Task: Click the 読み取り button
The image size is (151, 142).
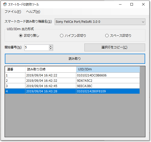Action: tap(75, 59)
